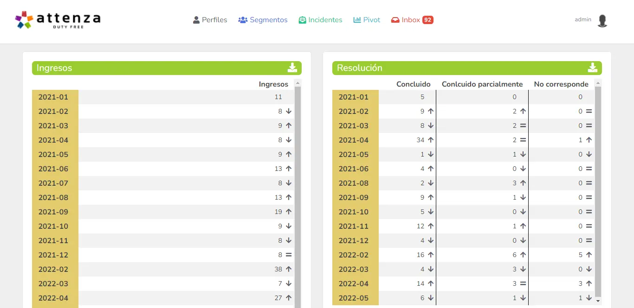Click the up arrow beside 2022-02 Ingresos value 38
Screen dimensions: 634x308
[x=289, y=269]
